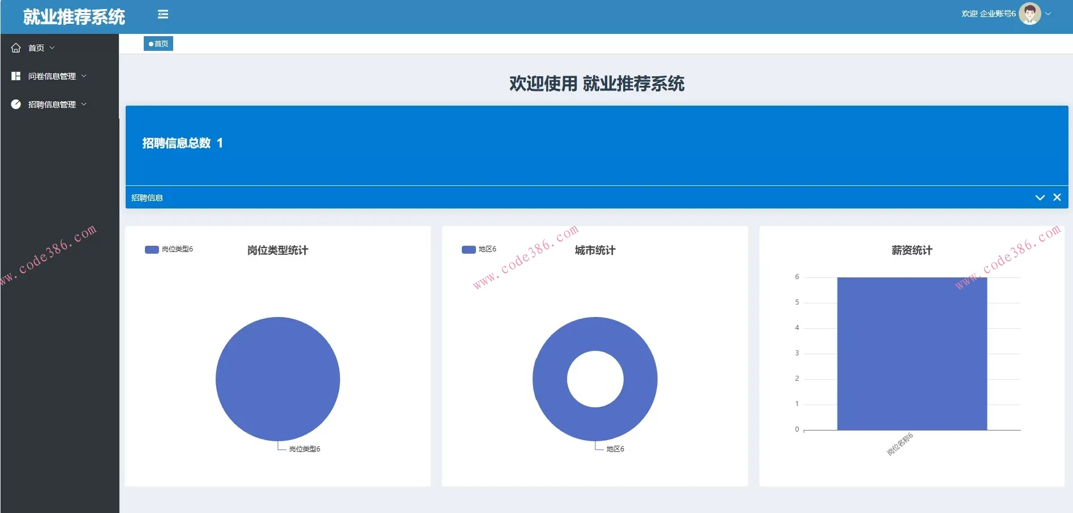Expand the 问卷信息管理 submenu
The height and width of the screenshot is (513, 1073).
[x=85, y=76]
